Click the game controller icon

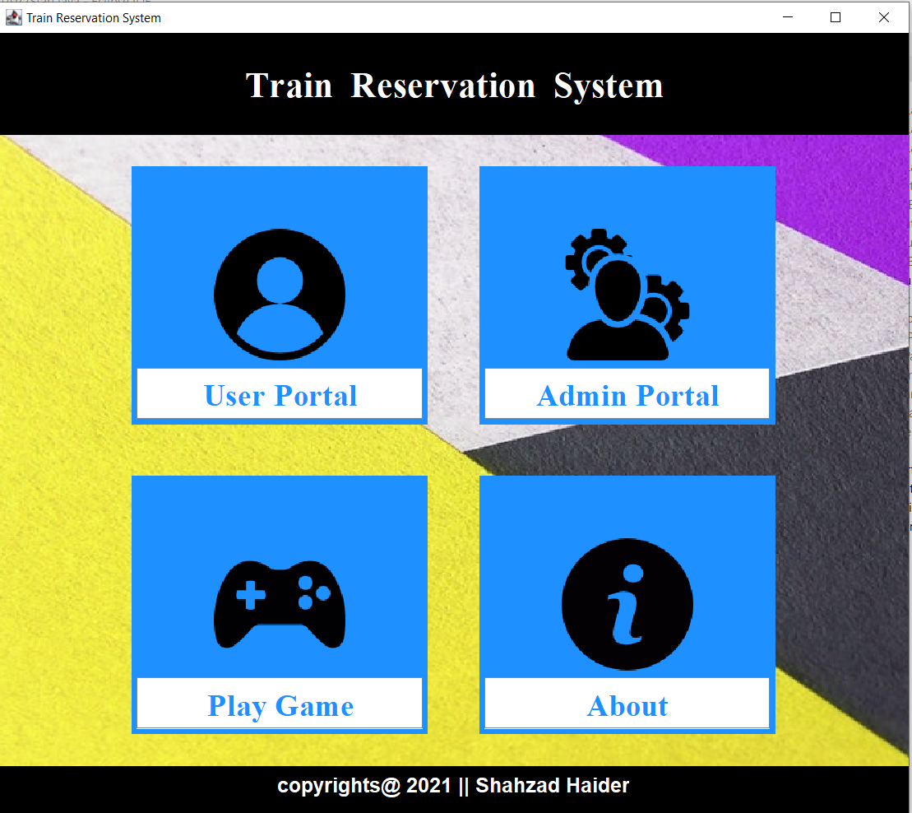coord(280,604)
